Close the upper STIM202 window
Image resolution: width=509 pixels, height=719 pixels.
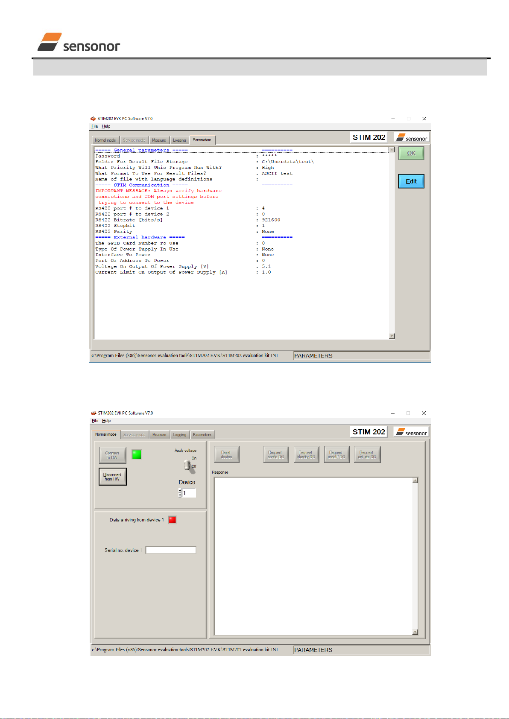pos(424,119)
